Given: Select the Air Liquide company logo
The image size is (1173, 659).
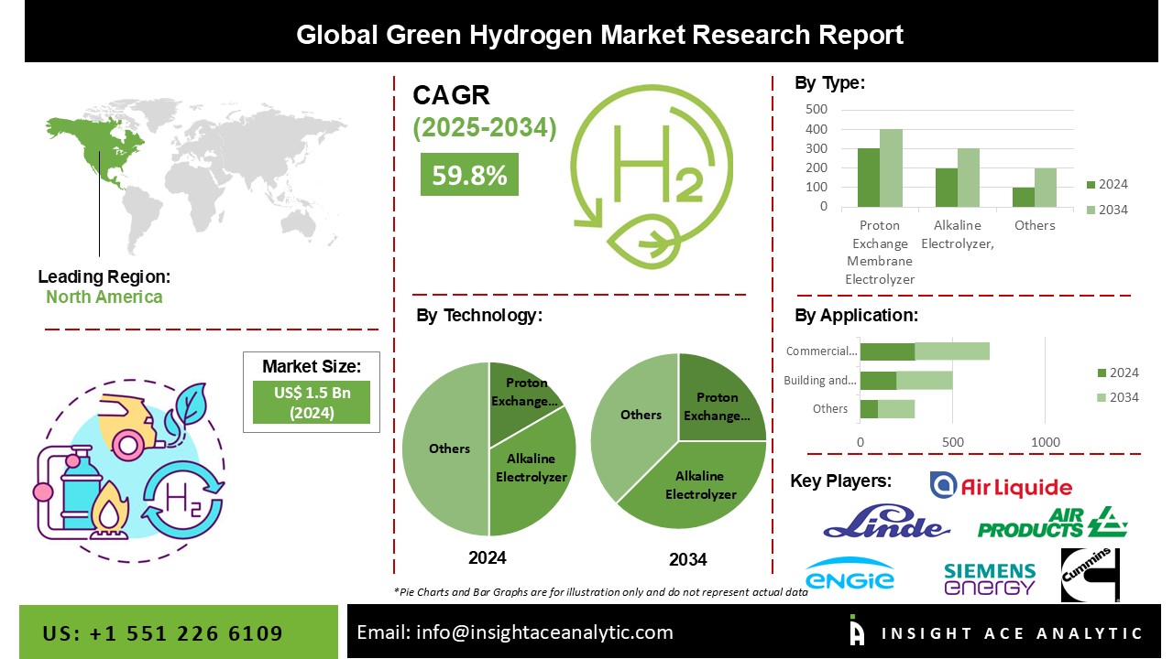Looking at the screenshot, I should 1001,487.
